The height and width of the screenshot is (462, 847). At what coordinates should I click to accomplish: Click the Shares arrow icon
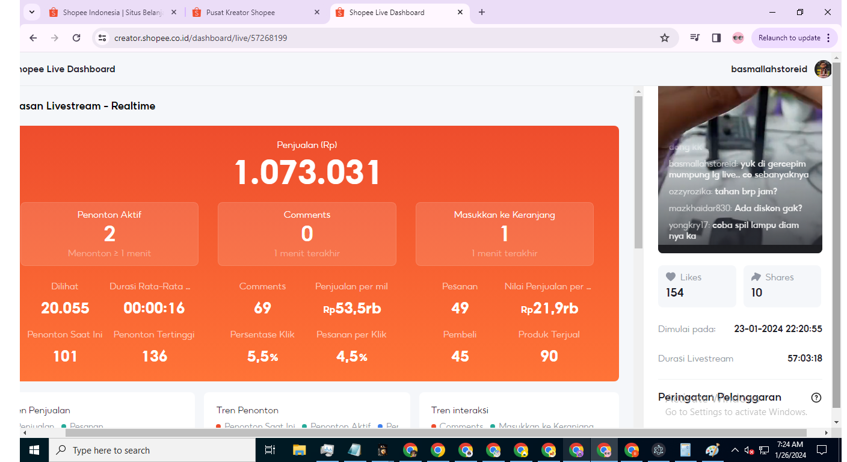point(757,277)
